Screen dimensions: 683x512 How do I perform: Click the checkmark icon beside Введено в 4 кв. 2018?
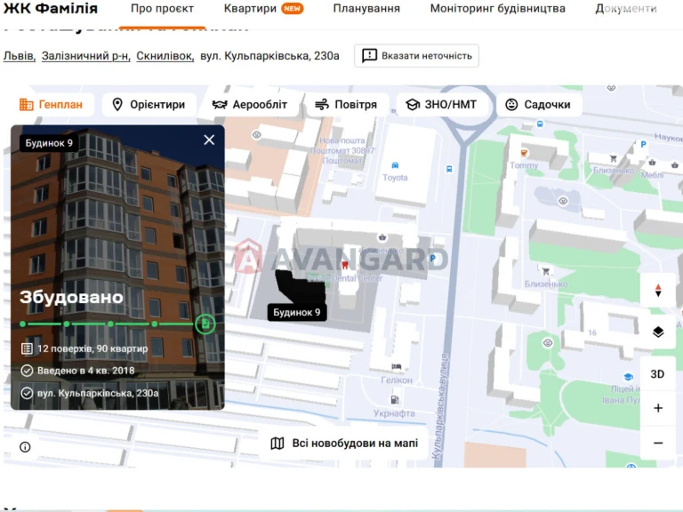tap(27, 371)
